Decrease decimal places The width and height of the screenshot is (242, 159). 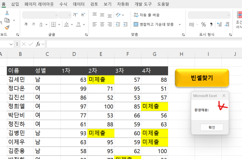227,24
